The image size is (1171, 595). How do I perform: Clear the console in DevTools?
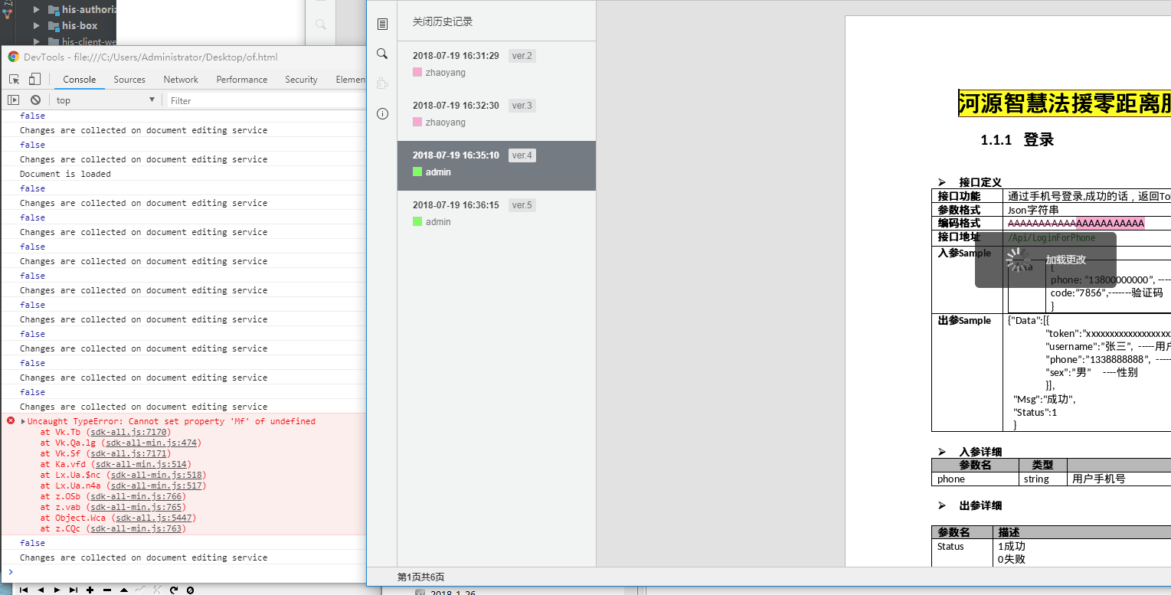(x=35, y=100)
